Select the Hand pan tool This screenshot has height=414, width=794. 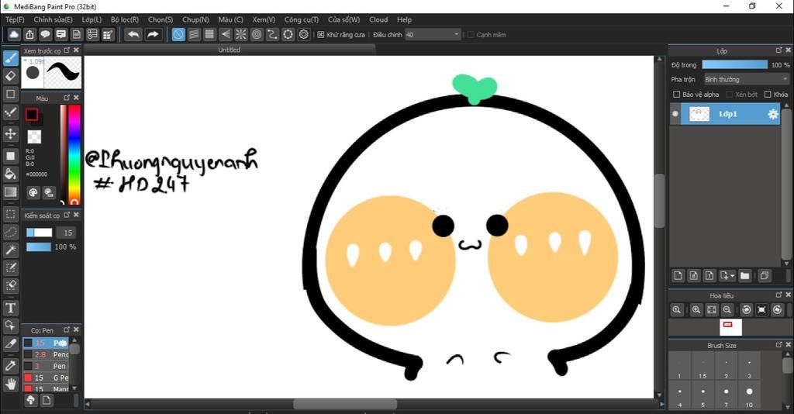pyautogui.click(x=11, y=384)
